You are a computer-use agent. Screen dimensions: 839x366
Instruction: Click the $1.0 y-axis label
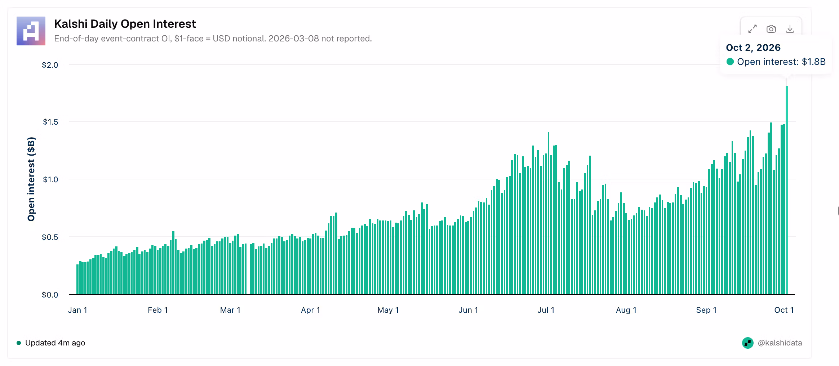[x=50, y=179]
